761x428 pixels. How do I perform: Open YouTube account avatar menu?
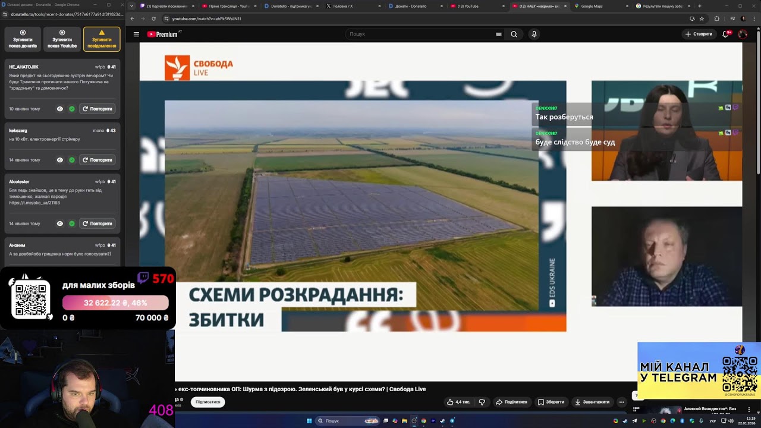click(x=743, y=34)
